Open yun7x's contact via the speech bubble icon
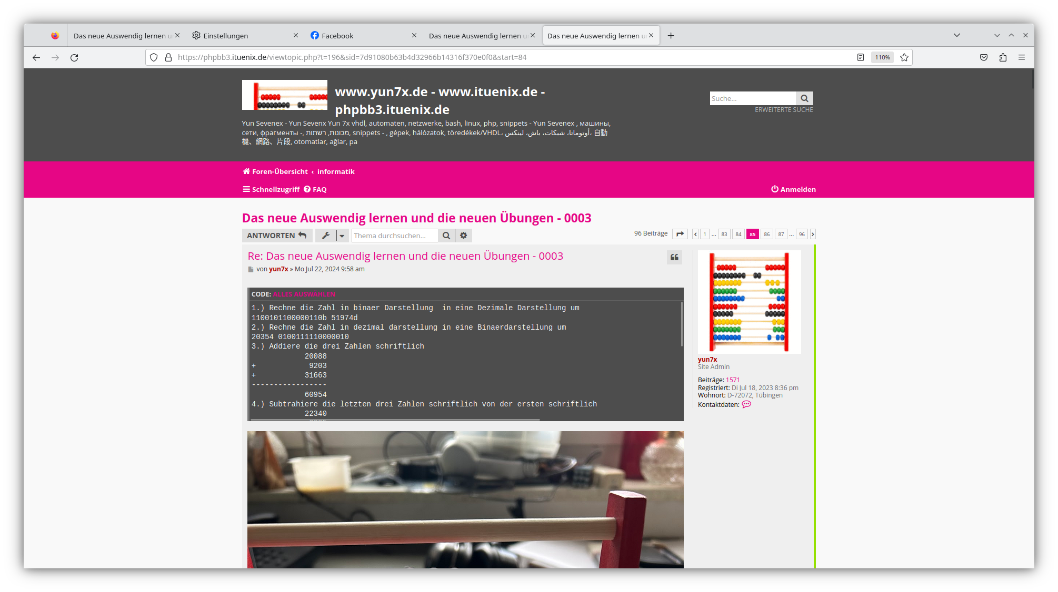Viewport: 1058px width, 592px height. (746, 404)
